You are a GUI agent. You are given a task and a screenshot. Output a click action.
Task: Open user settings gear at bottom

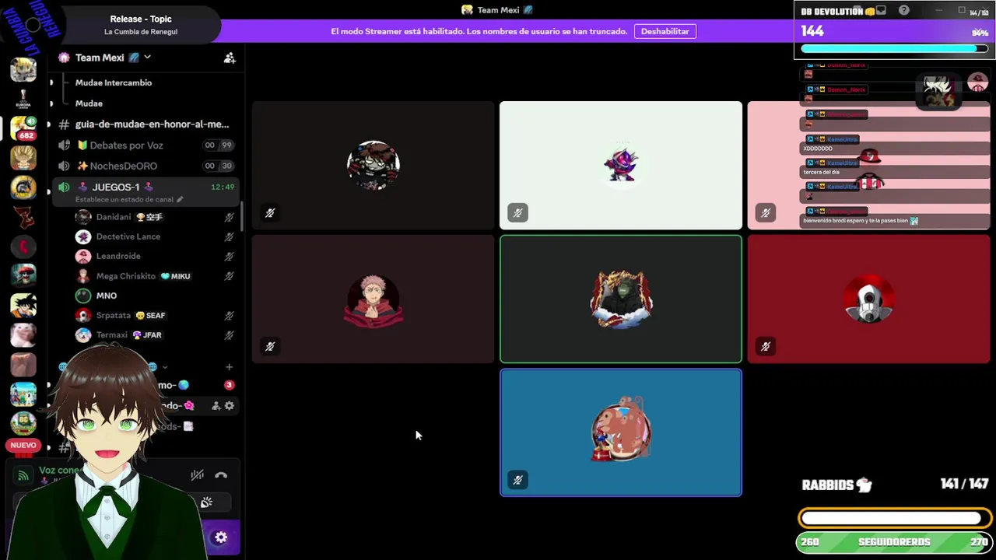point(221,537)
